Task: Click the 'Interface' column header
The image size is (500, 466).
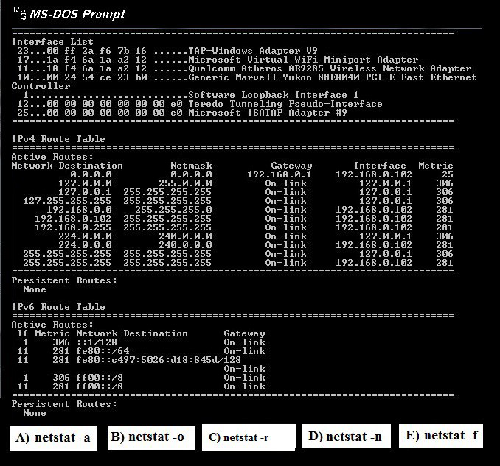Action: (x=380, y=166)
